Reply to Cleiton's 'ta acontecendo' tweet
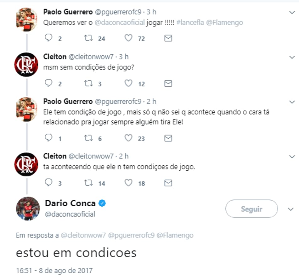 click(x=48, y=183)
